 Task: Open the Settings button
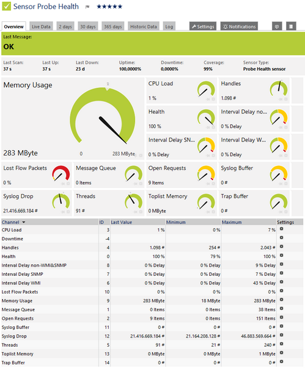(203, 26)
